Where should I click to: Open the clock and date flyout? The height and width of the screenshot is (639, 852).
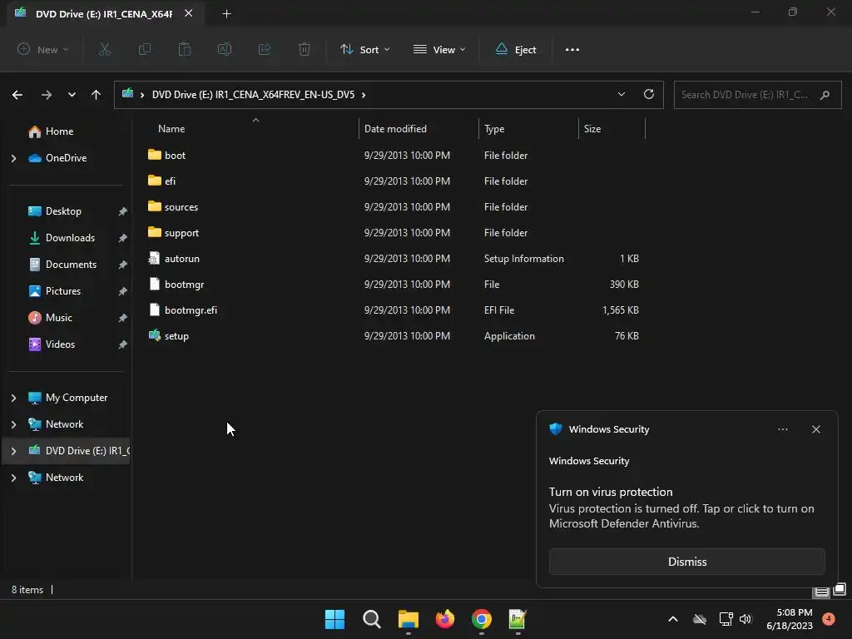pyautogui.click(x=789, y=619)
